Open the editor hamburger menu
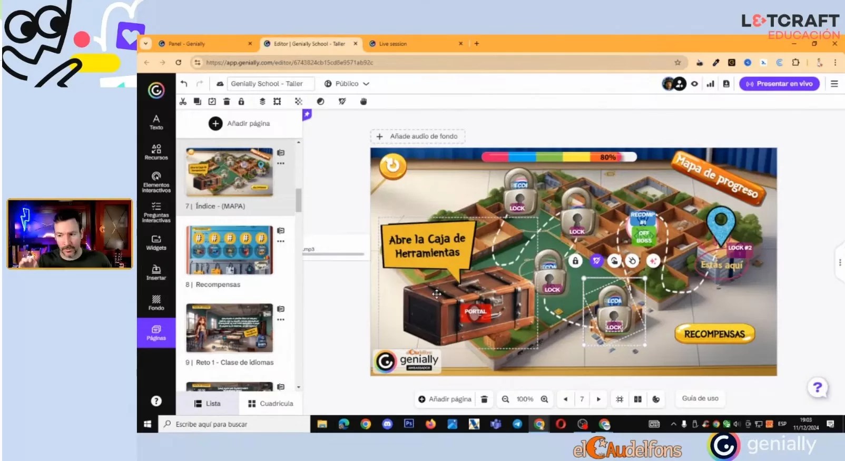 (834, 84)
